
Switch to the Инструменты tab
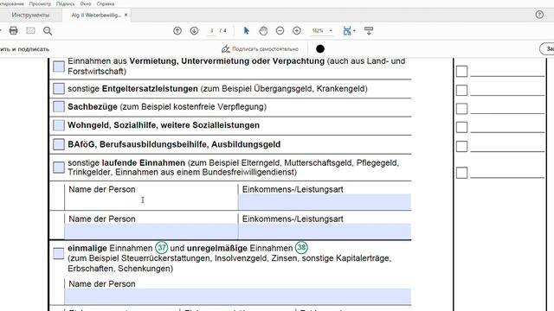coord(30,16)
